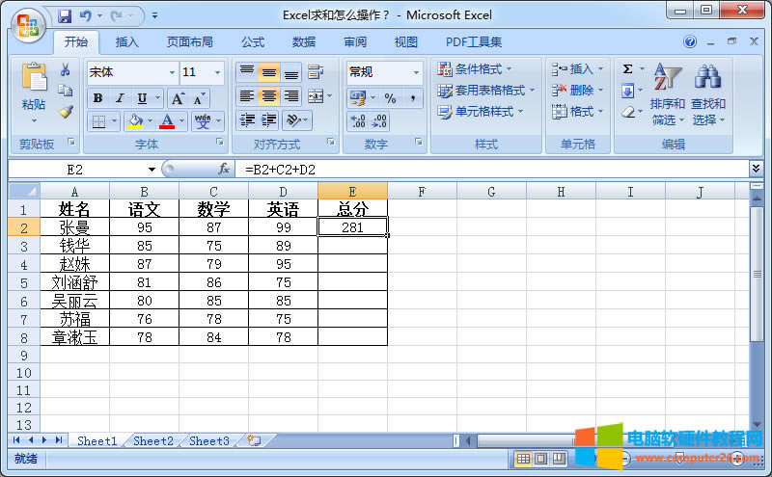Switch to Sheet2 worksheet
Viewport: 772px width, 477px height.
153,441
